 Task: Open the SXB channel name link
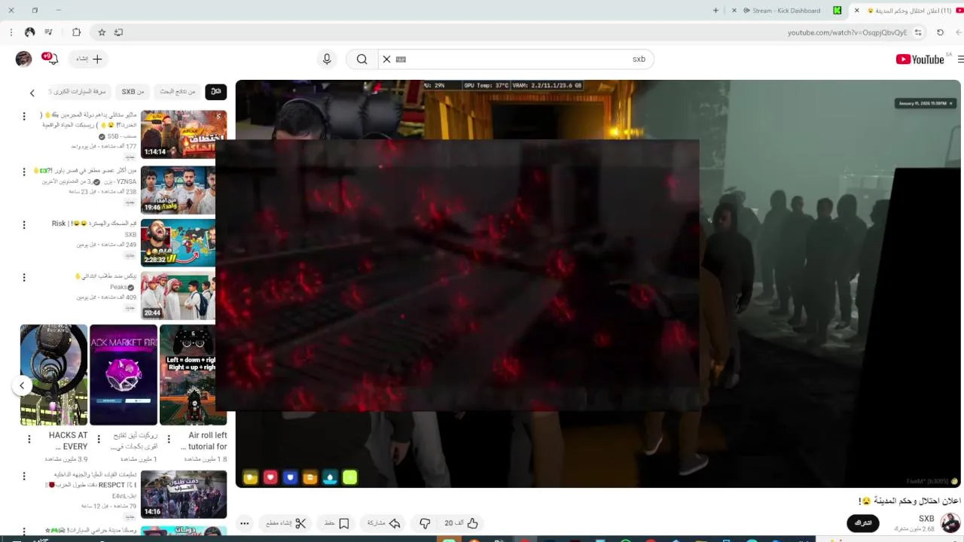(x=926, y=519)
